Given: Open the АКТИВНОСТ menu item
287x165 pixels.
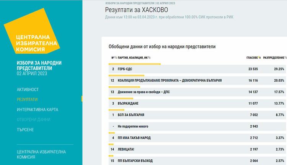Looking at the screenshot, I should coord(28,89).
